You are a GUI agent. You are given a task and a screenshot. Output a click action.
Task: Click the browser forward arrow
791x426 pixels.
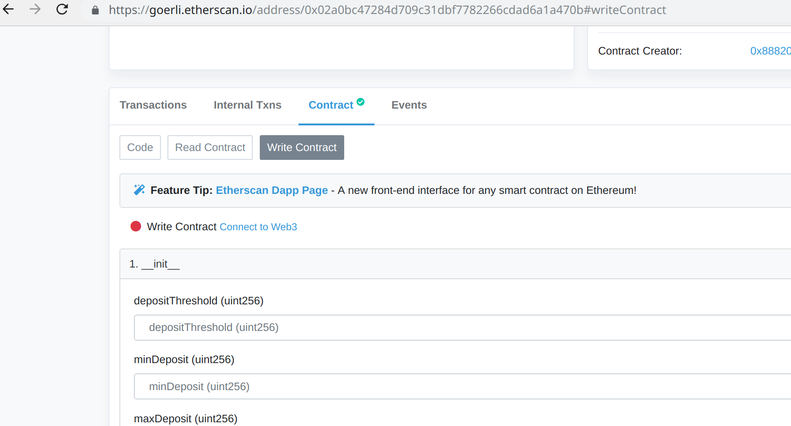tap(35, 9)
